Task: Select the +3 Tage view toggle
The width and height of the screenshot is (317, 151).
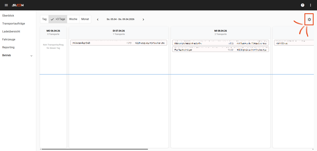Action: click(x=58, y=19)
